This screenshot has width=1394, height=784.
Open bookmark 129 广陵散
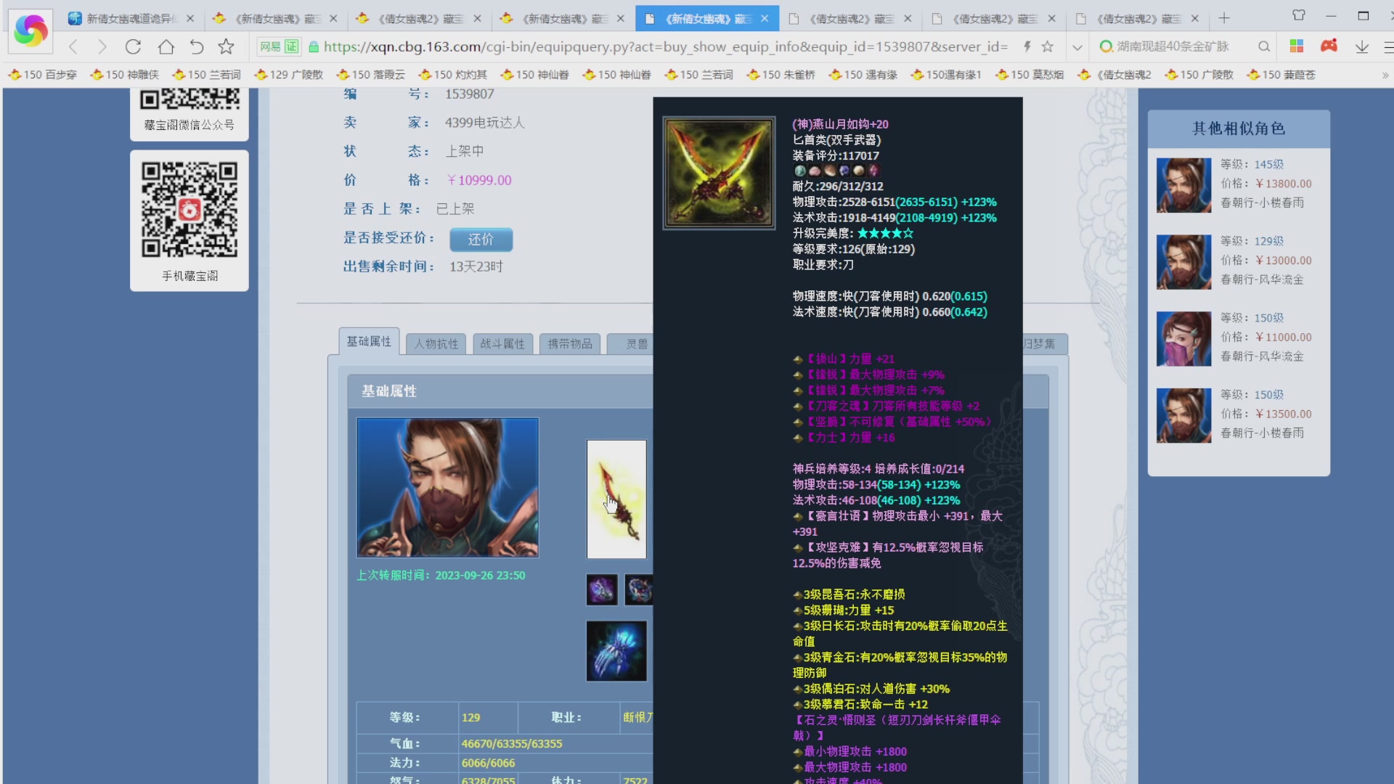tap(288, 75)
